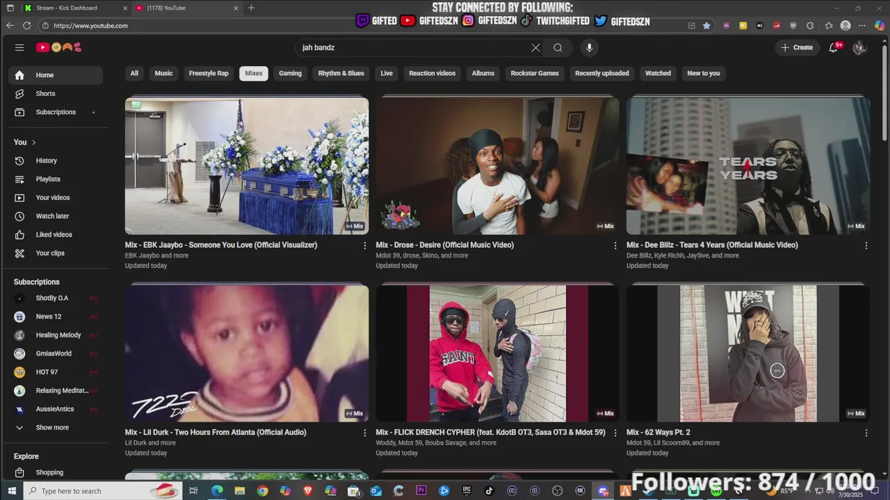Open more options for Drose - Desire mix
This screenshot has width=890, height=500.
(x=615, y=246)
